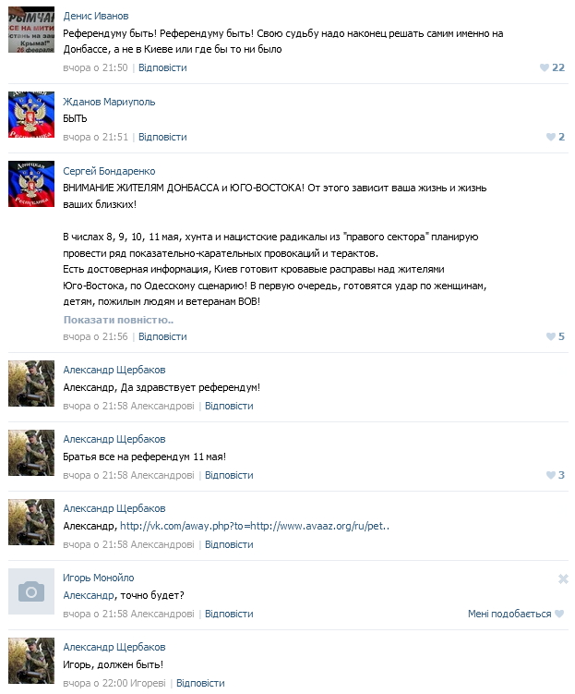The height and width of the screenshot is (694, 575).
Task: Click heart on Сергей Бондаренко's comment
Action: 555,336
